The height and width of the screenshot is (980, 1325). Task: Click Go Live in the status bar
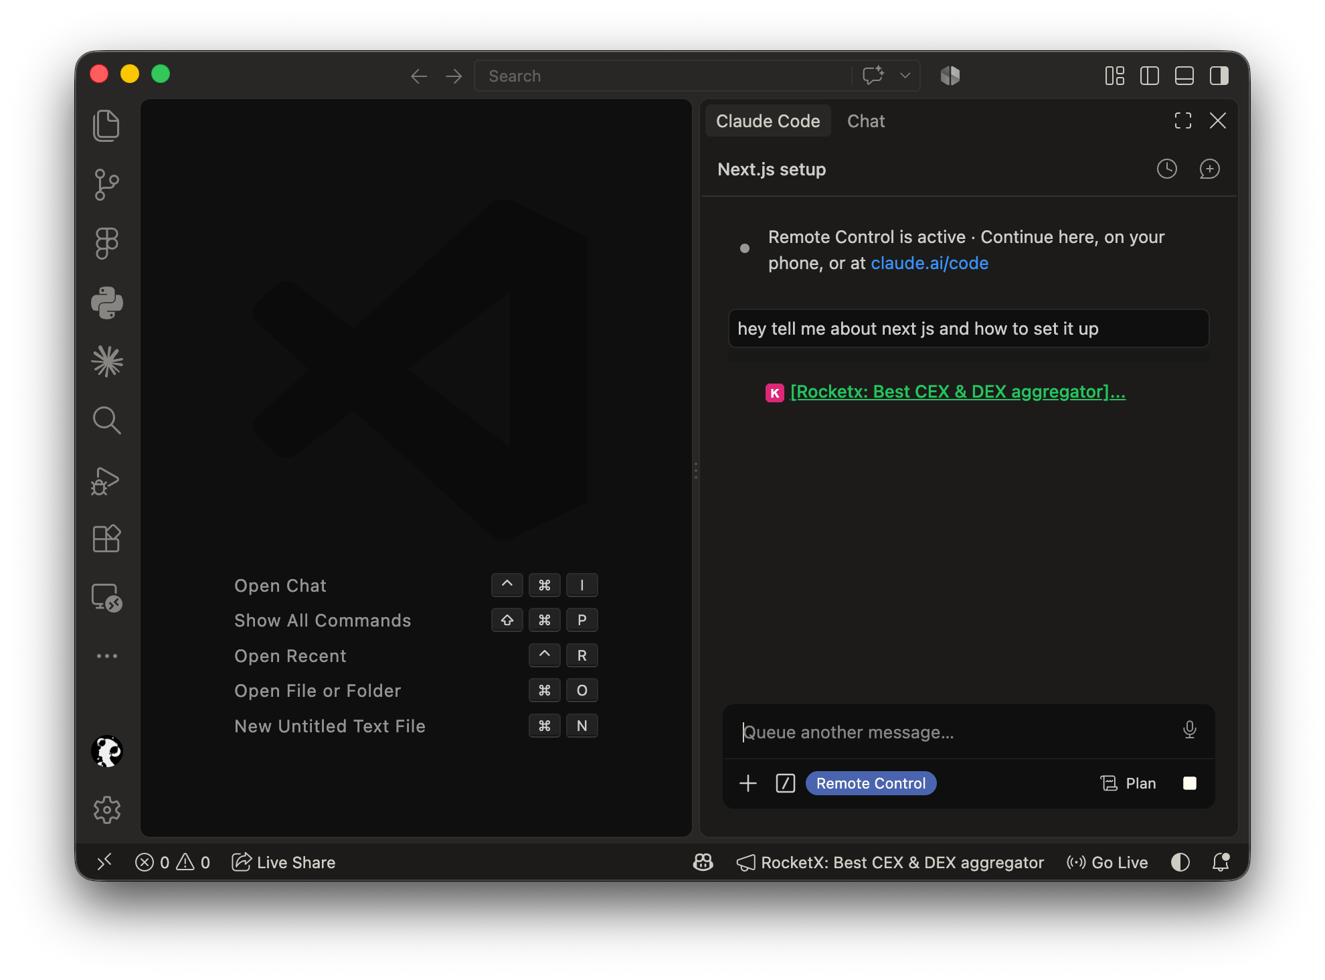click(x=1107, y=862)
